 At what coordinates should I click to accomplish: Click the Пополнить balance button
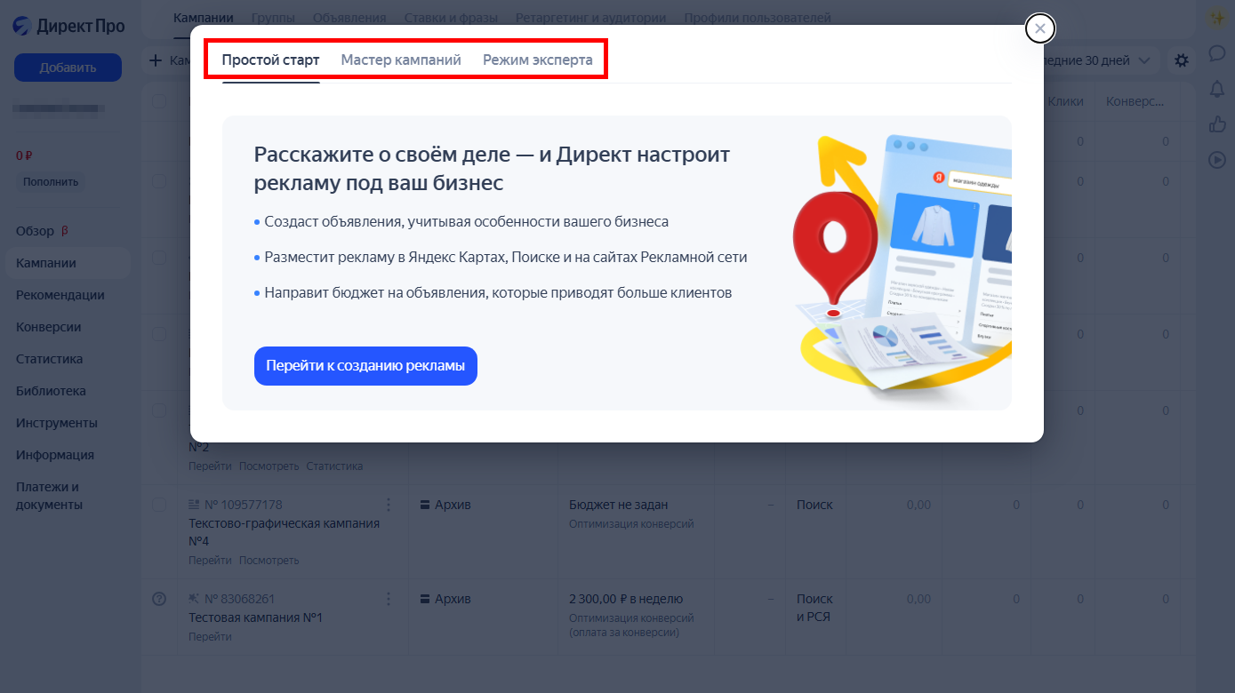click(51, 182)
